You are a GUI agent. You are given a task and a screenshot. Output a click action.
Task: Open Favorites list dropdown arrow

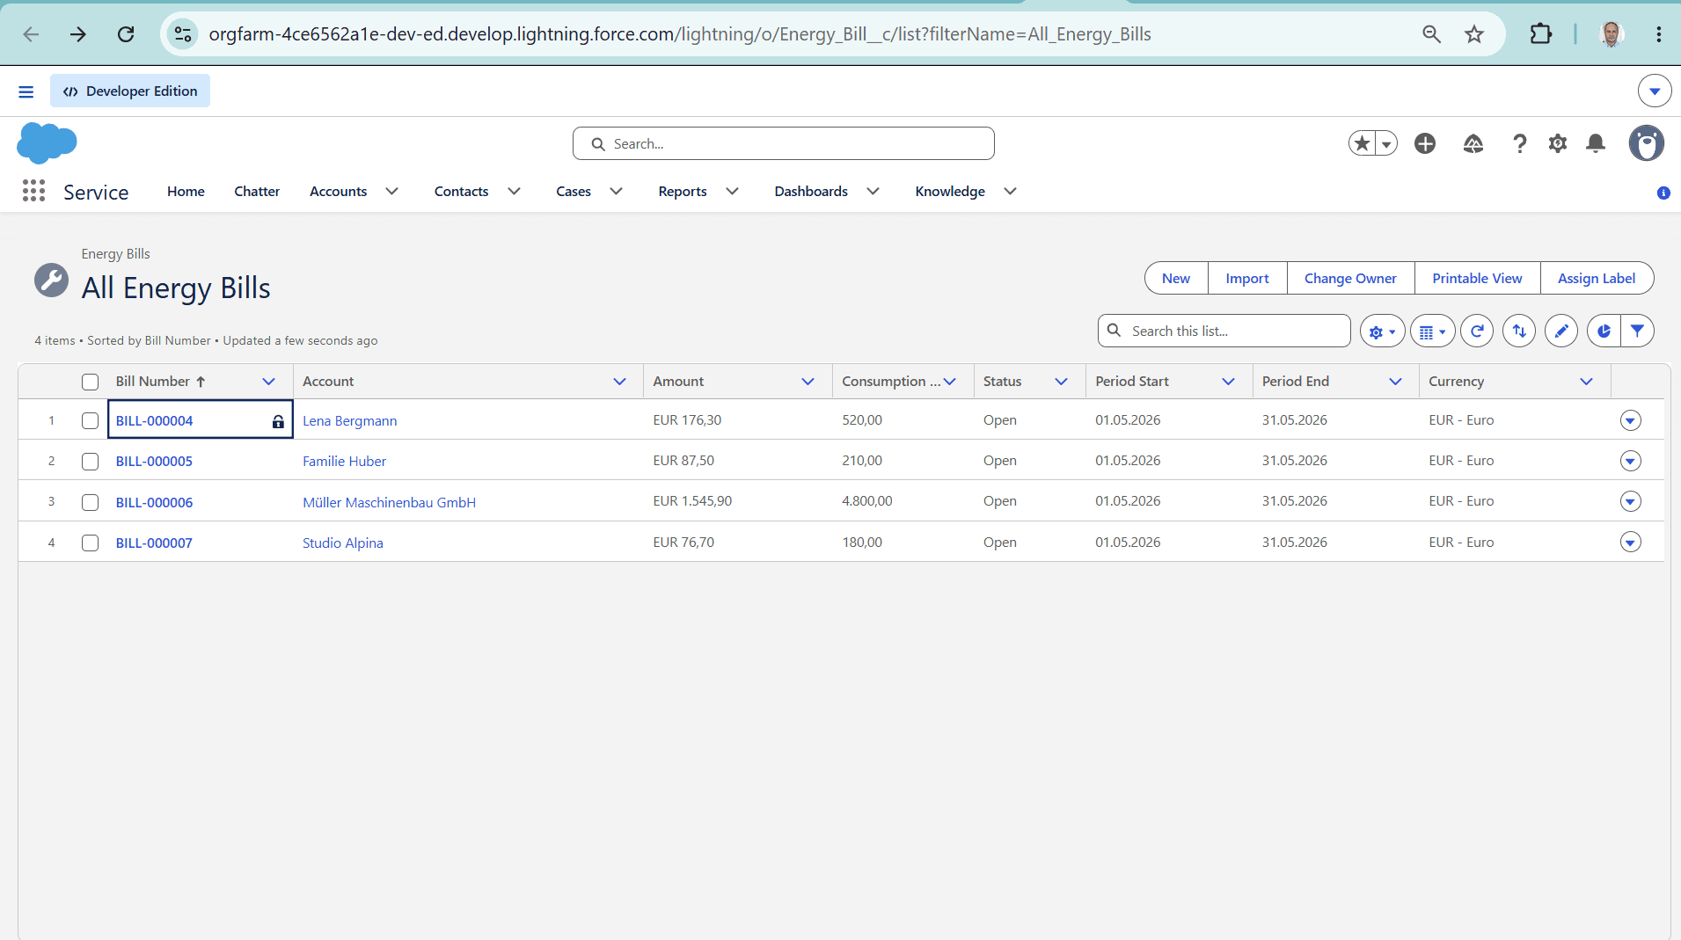pos(1386,143)
